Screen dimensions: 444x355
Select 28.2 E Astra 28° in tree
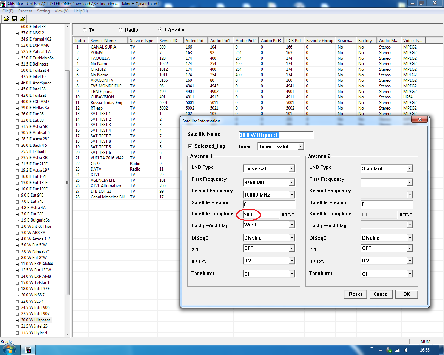[x=35, y=139]
